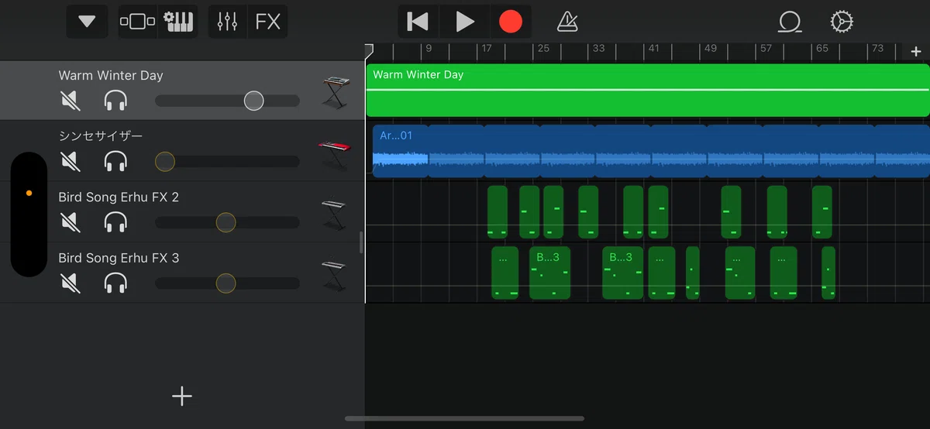Open Warm Winter Day keyboard instrument icon
The image size is (930, 429).
(336, 92)
